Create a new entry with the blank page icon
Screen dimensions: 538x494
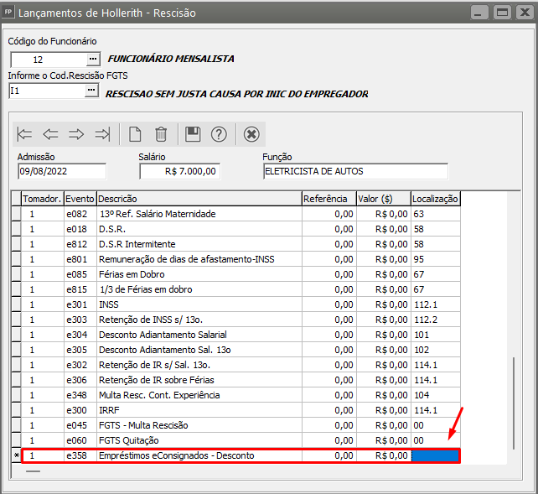tap(134, 134)
